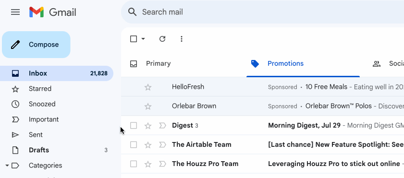This screenshot has width=404, height=178.
Task: Click the Orlebar Brown sender name
Action: pyautogui.click(x=194, y=106)
